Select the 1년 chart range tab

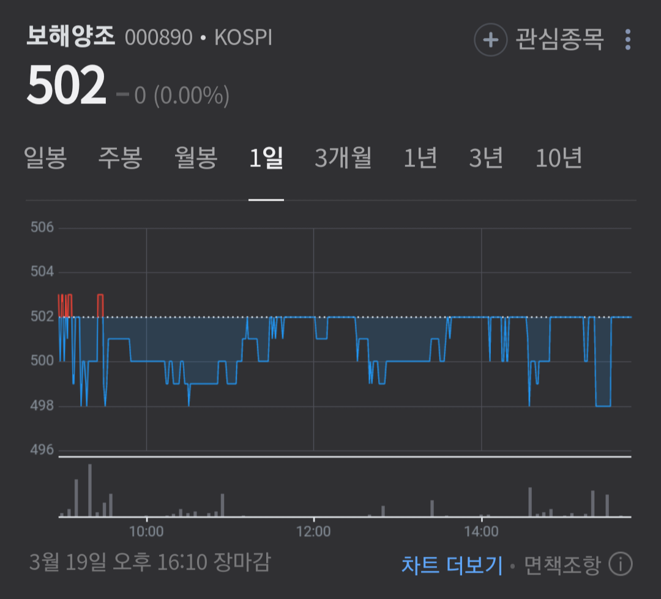tap(420, 158)
